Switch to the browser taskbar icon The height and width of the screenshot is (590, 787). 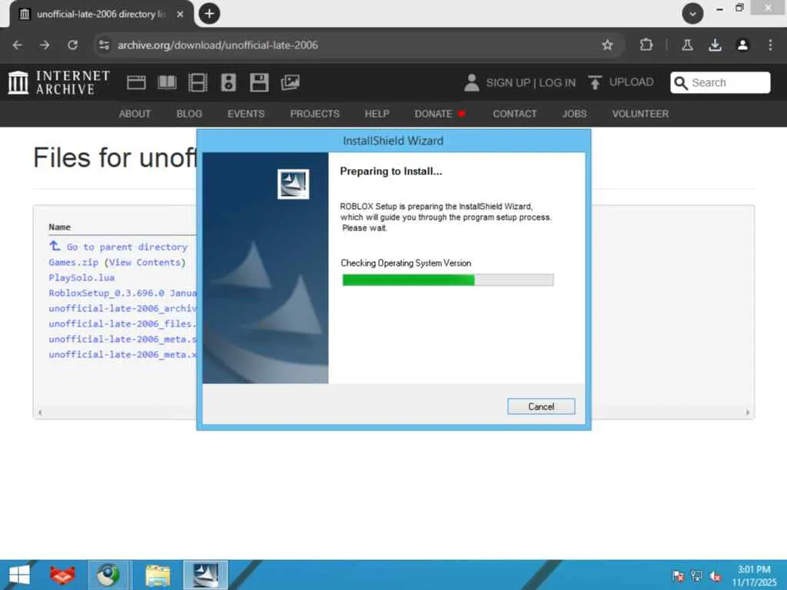(x=108, y=575)
